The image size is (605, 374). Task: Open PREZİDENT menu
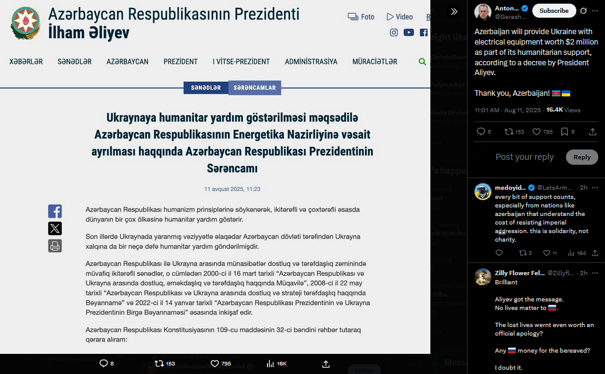click(181, 62)
